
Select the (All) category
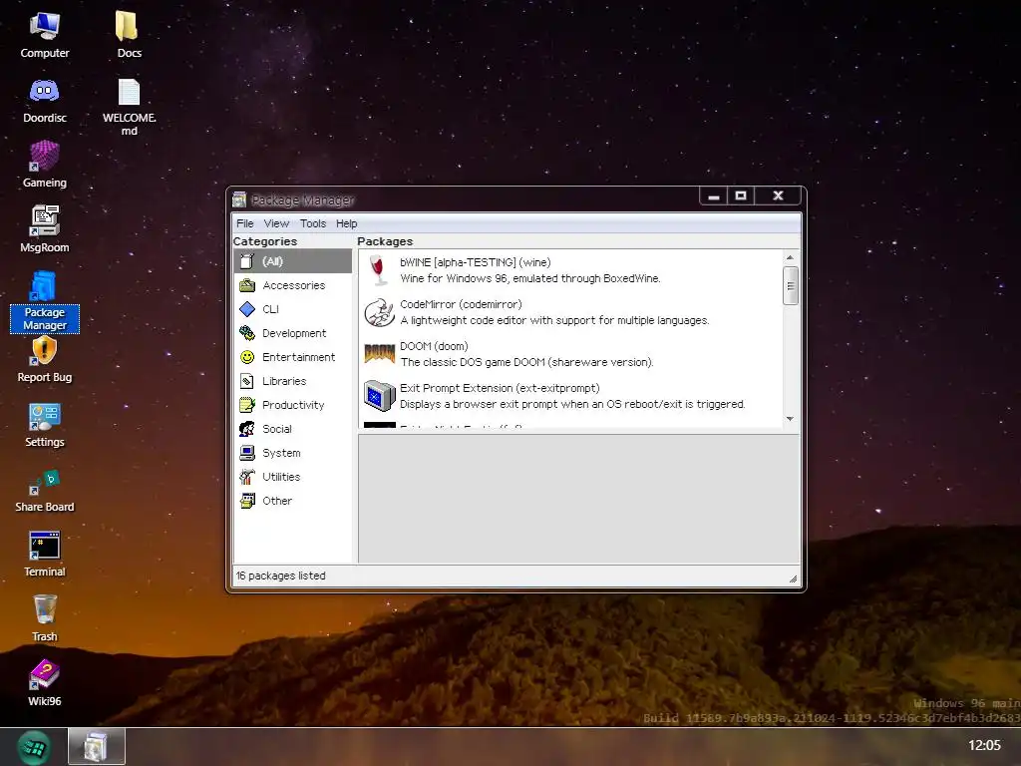tap(292, 261)
